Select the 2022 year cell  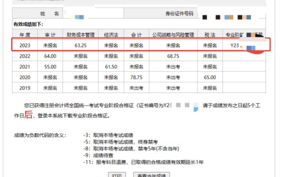coord(25,56)
